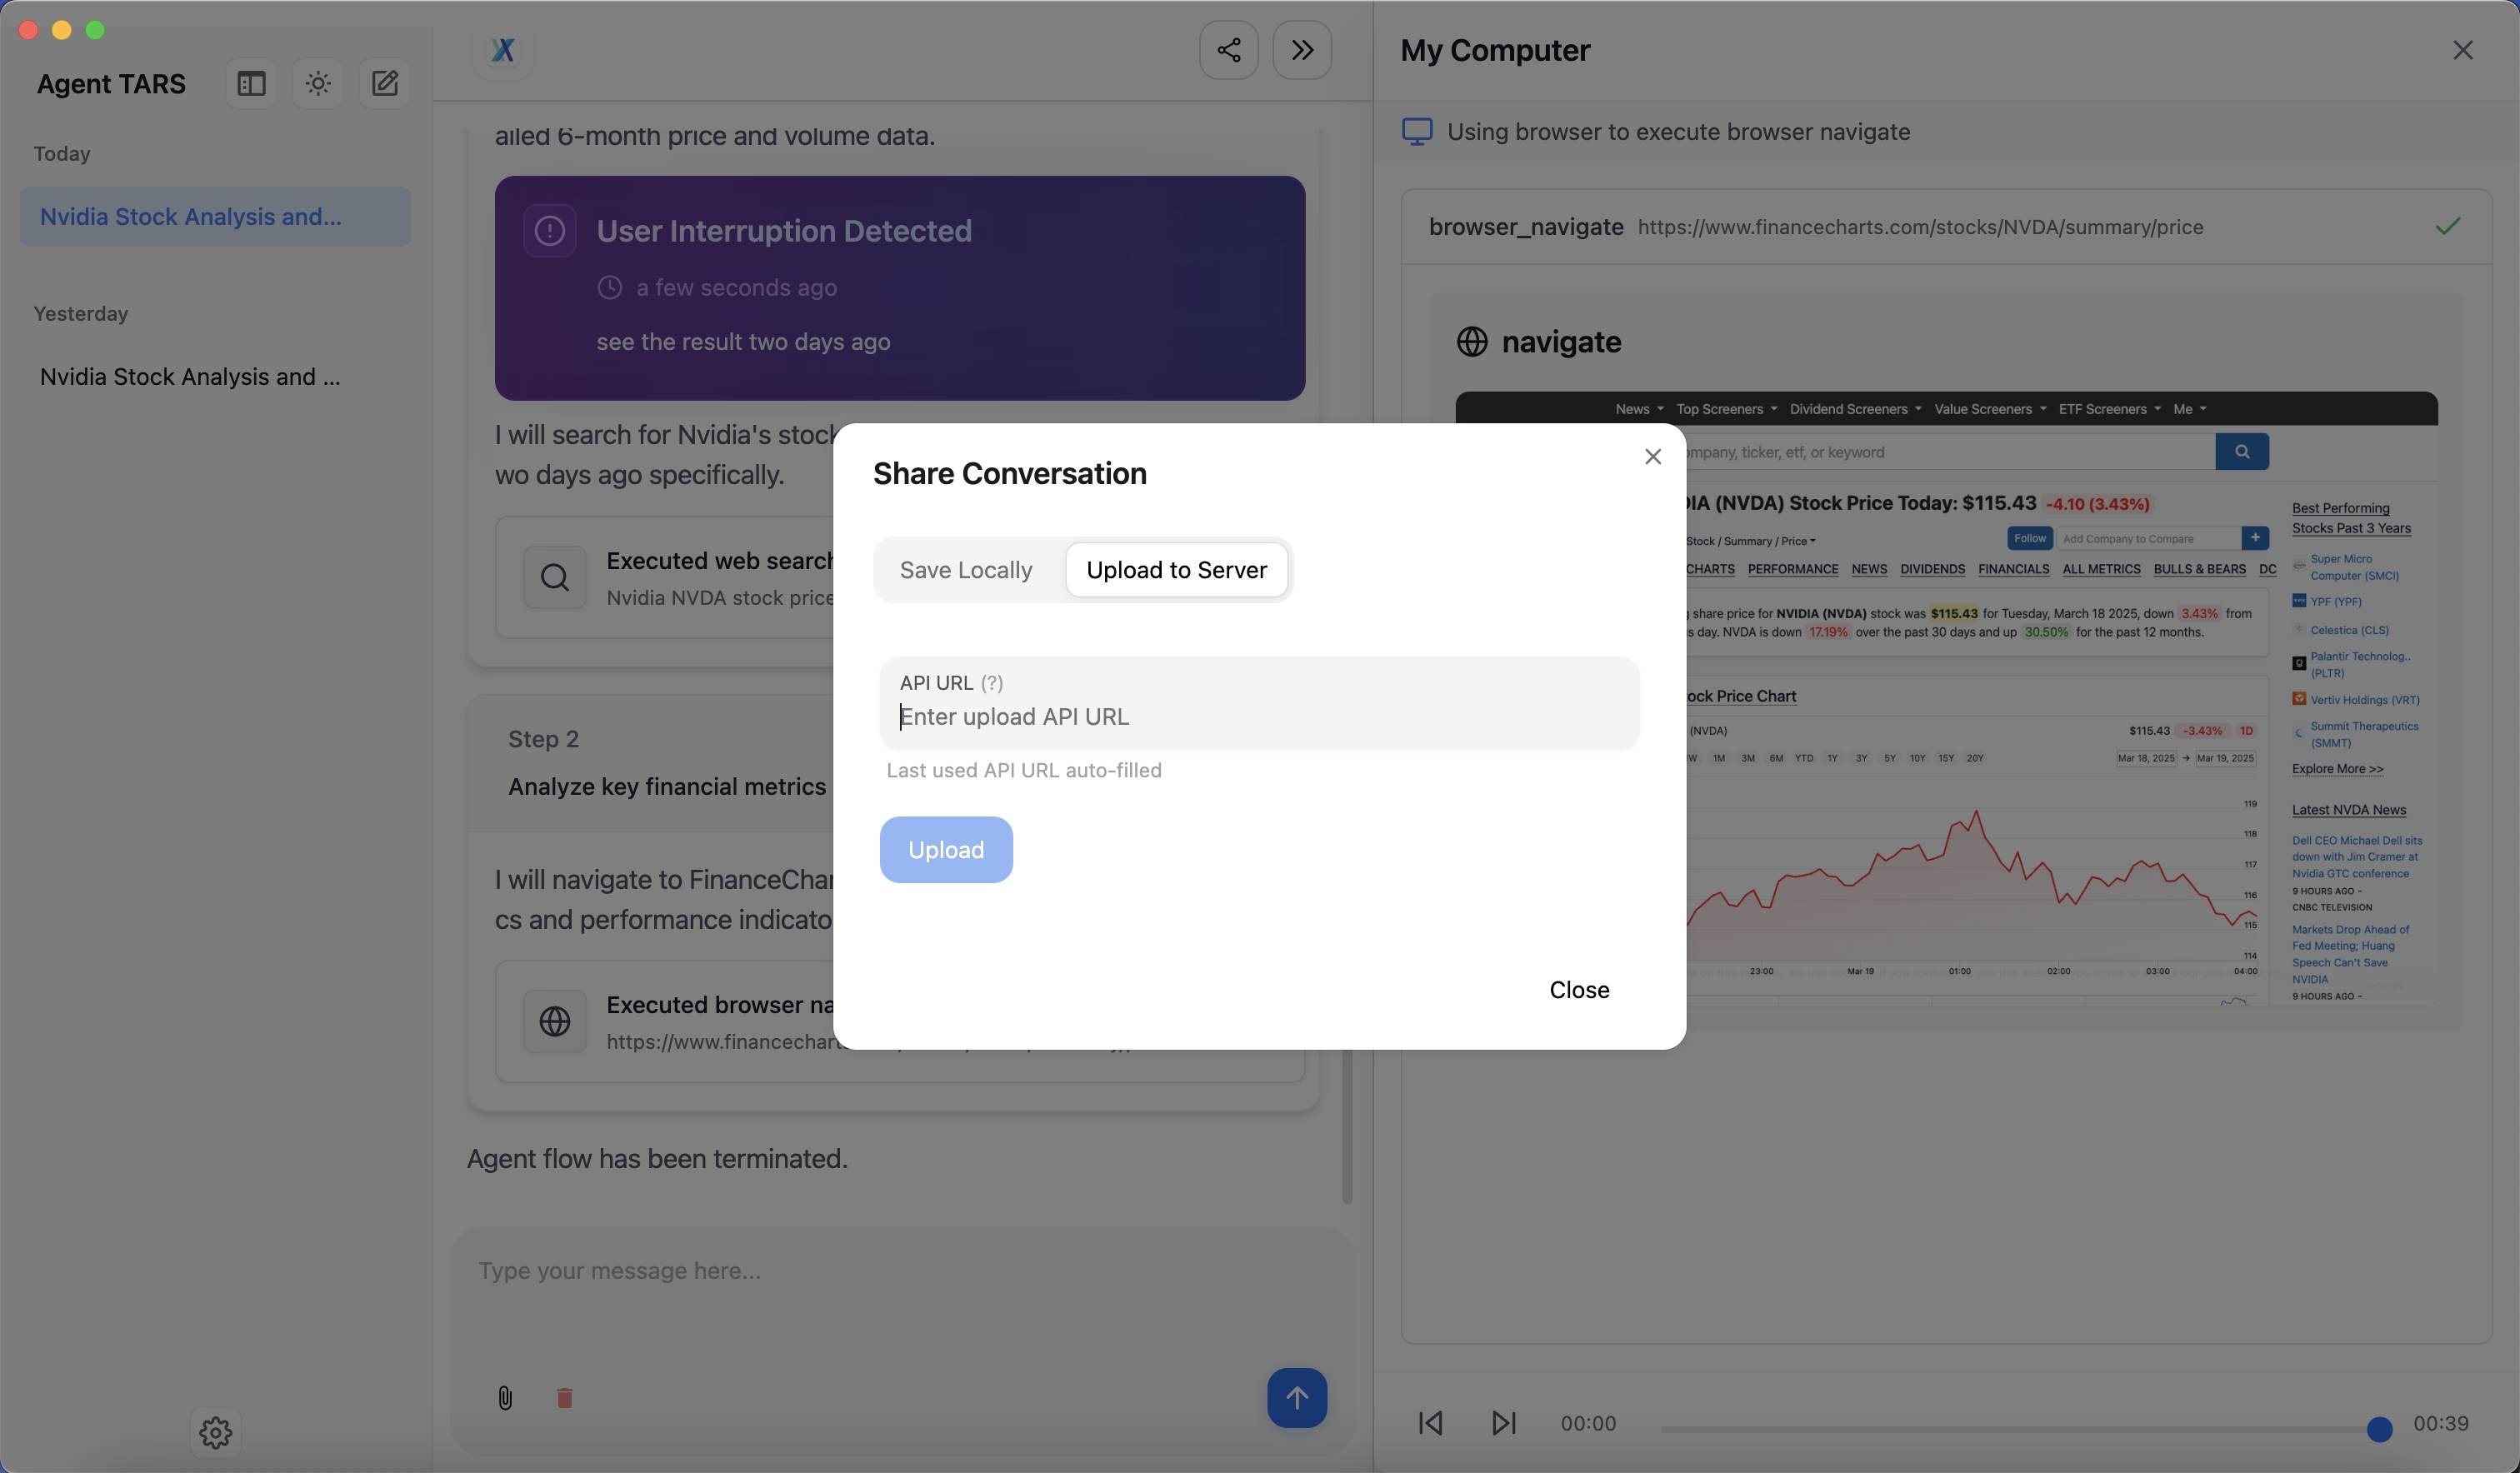Screen dimensions: 2520x1473
Task: Select the Upload to Server tab
Action: pos(1176,570)
